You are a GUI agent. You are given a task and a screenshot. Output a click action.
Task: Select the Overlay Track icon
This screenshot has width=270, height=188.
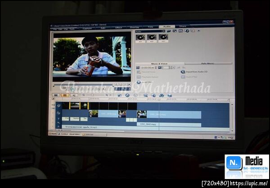pos(58,113)
